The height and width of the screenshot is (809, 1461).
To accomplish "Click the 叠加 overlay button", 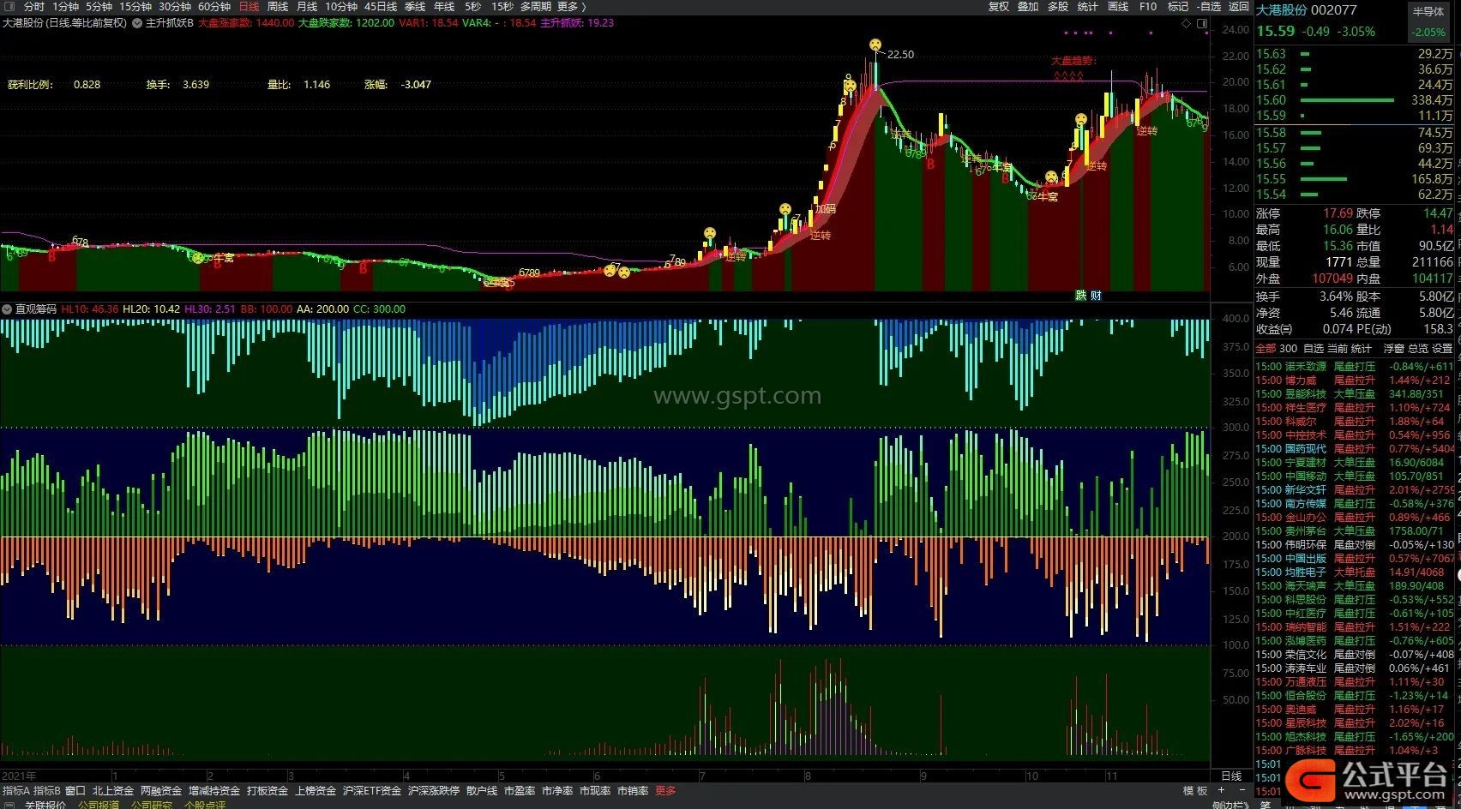I will point(1028,6).
